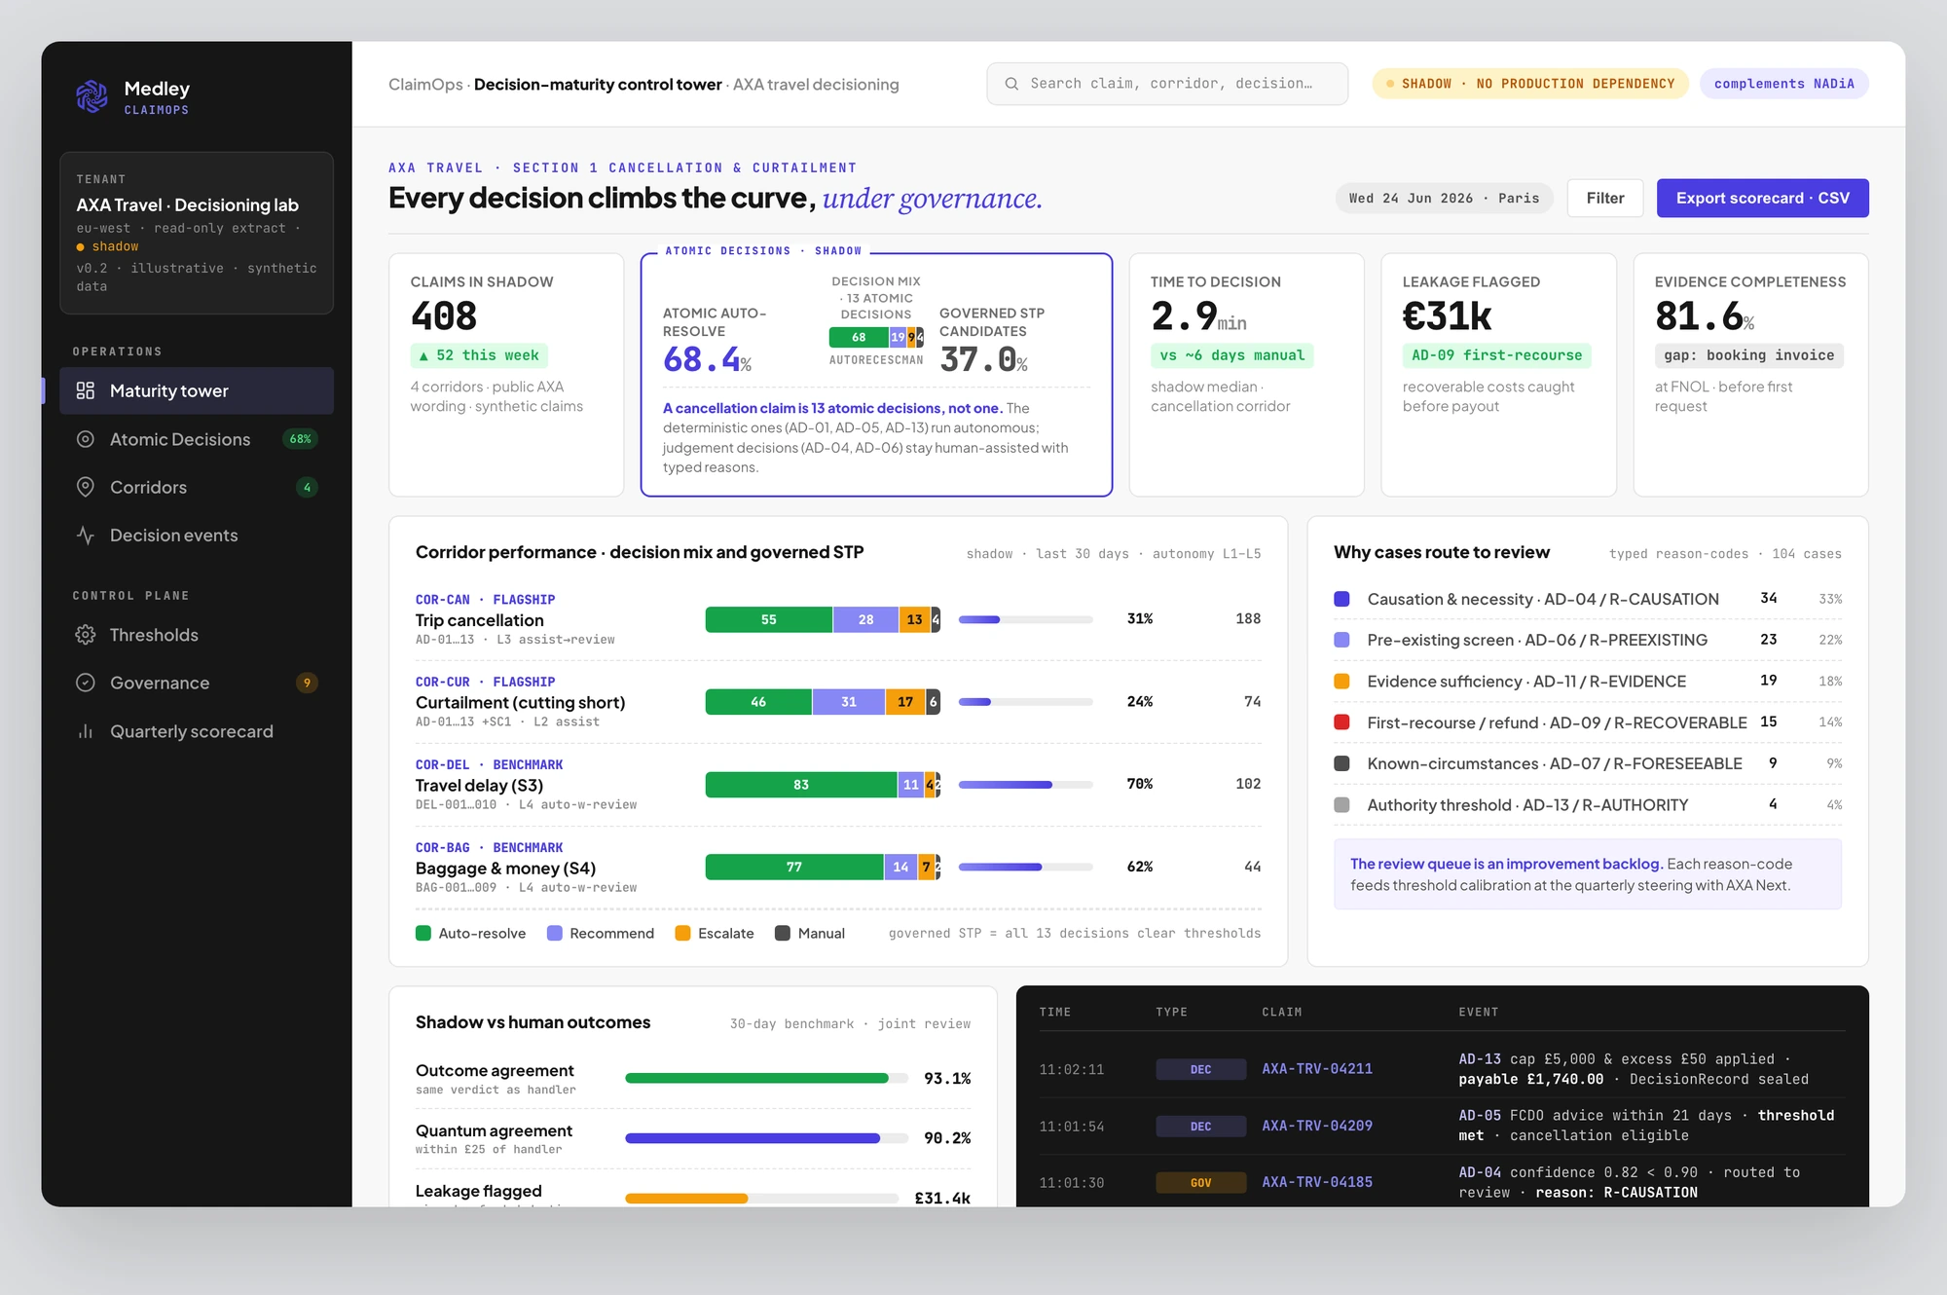Click the Escalate legend orange square

tap(682, 933)
